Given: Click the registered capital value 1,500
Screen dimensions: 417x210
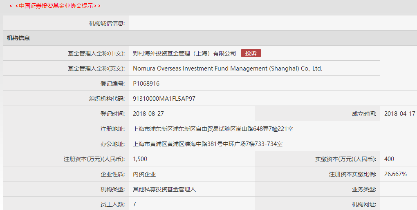Looking at the screenshot, I should pyautogui.click(x=140, y=159).
